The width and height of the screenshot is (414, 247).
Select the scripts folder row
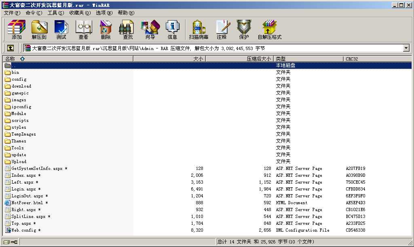pyautogui.click(x=207, y=120)
